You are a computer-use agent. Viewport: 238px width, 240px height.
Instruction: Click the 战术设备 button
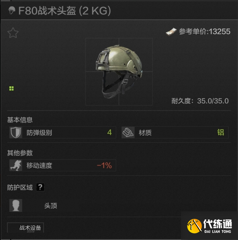click(x=26, y=228)
